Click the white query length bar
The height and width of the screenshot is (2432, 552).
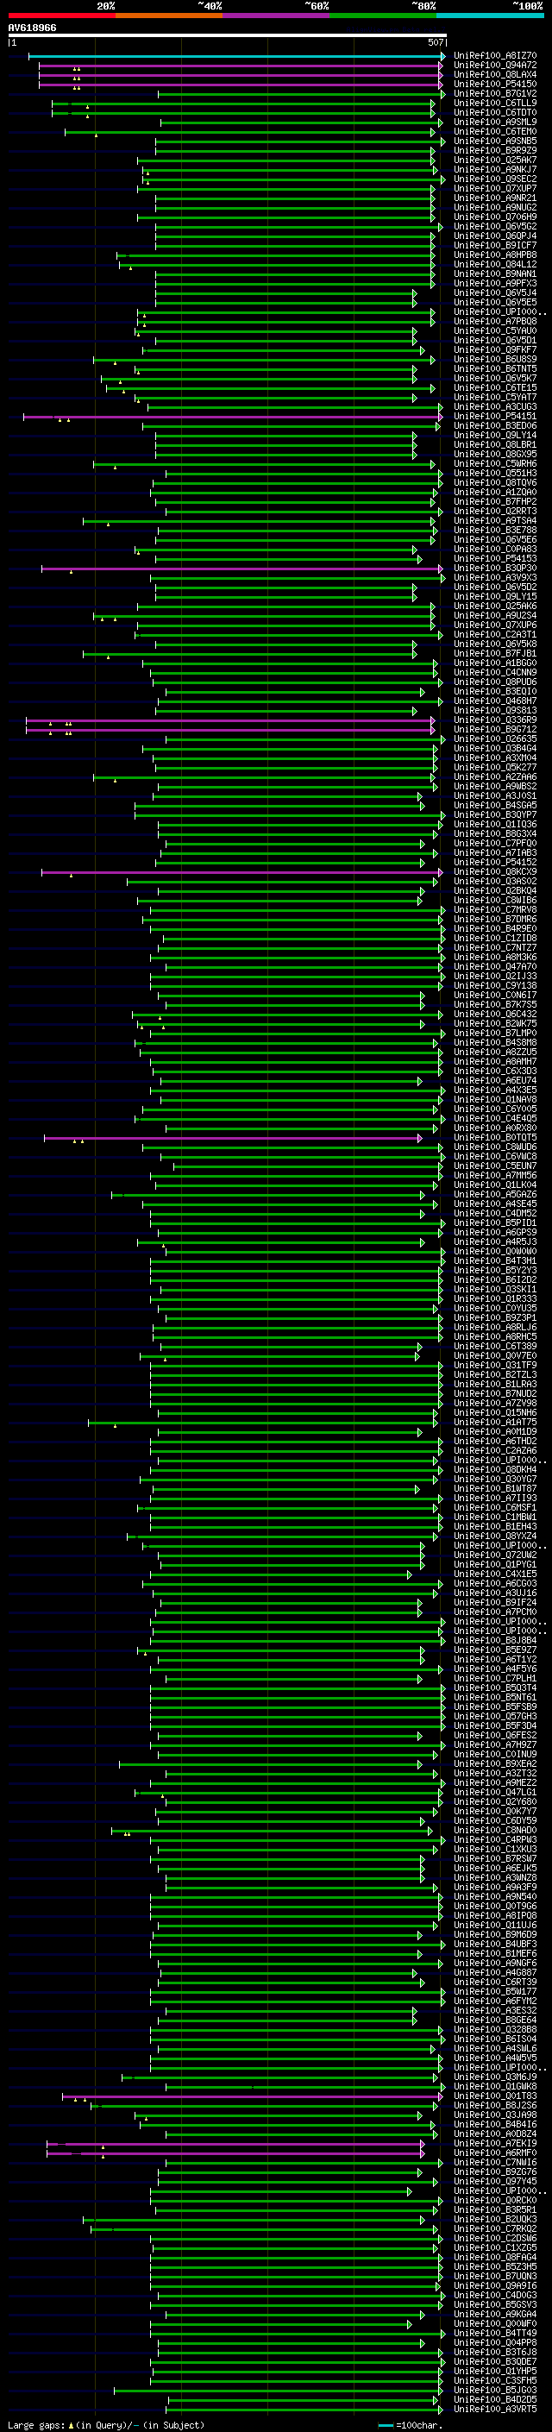point(228,36)
